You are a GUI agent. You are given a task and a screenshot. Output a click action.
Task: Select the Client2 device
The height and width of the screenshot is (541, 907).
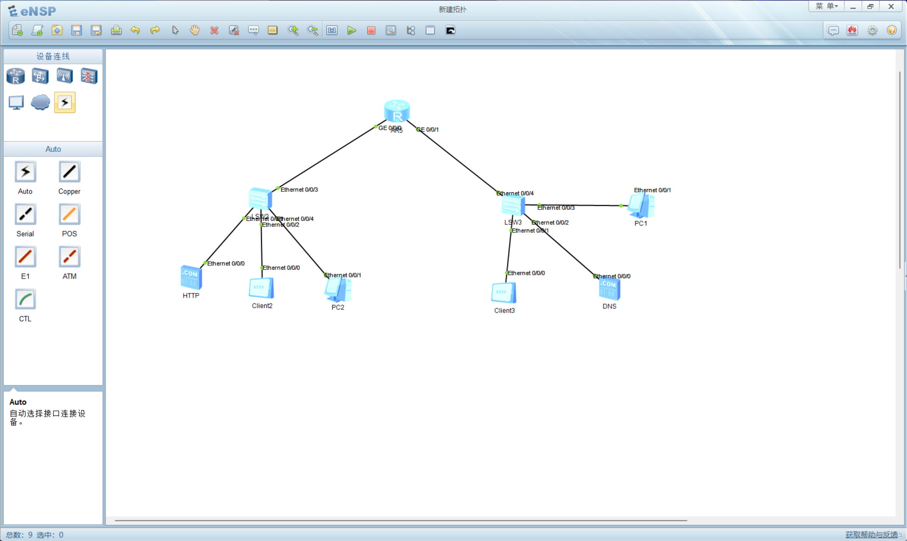pos(261,288)
